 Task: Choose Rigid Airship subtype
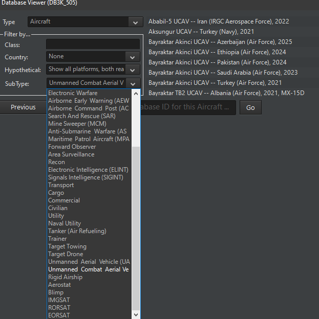89,277
